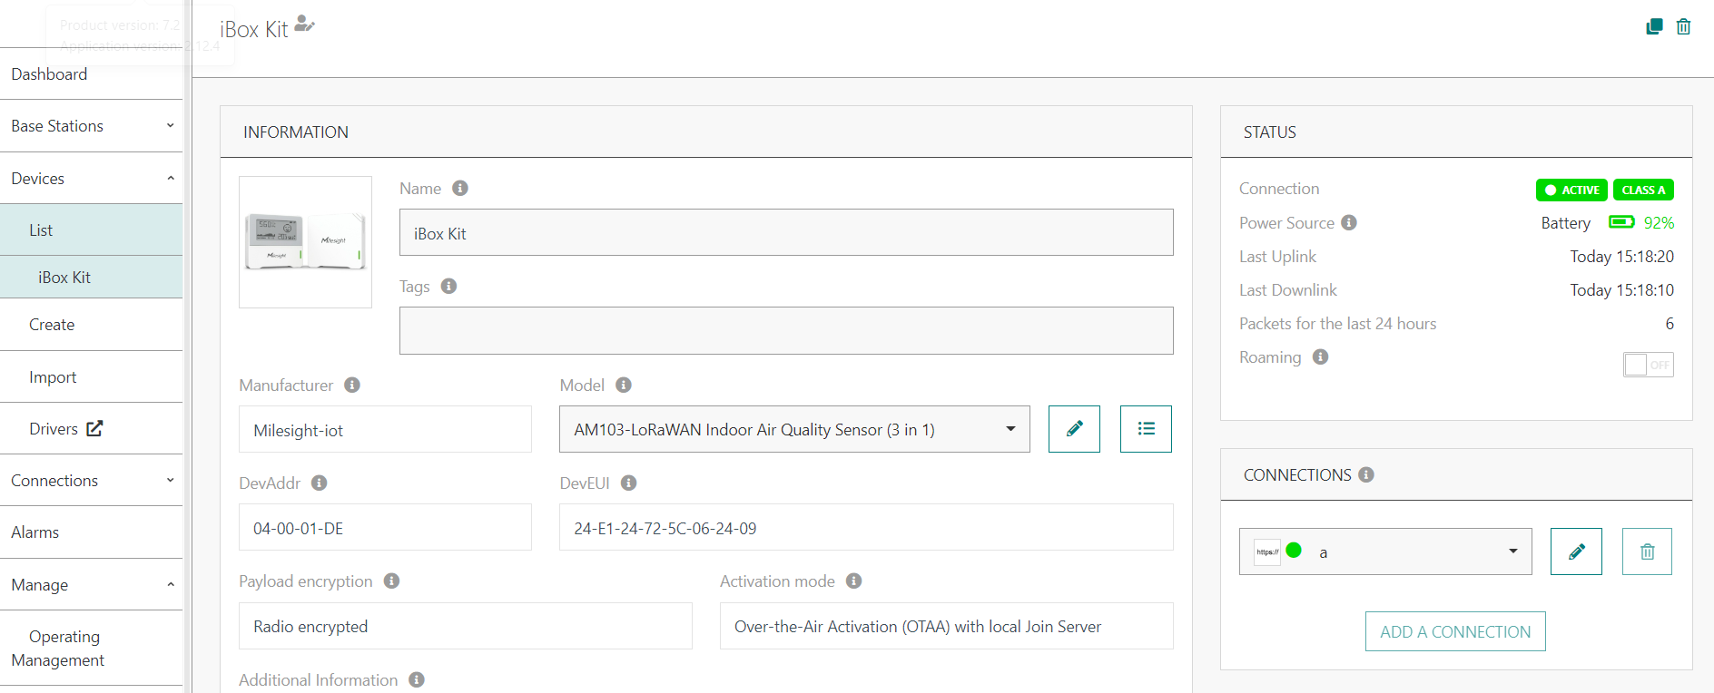Click the trash icon to delete the device

tap(1683, 26)
